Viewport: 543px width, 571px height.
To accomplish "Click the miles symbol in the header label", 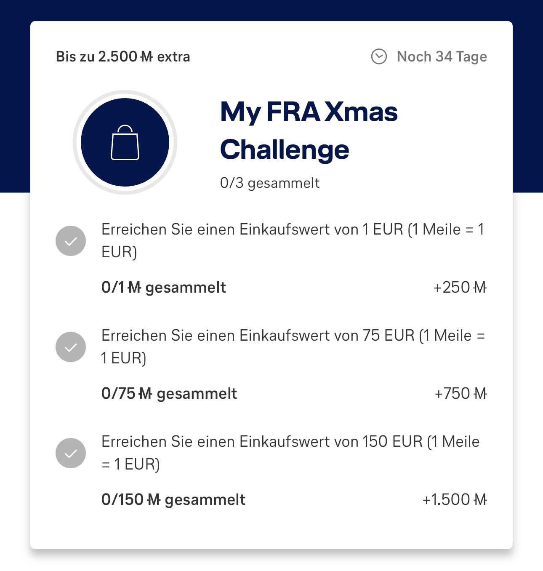I will (146, 56).
